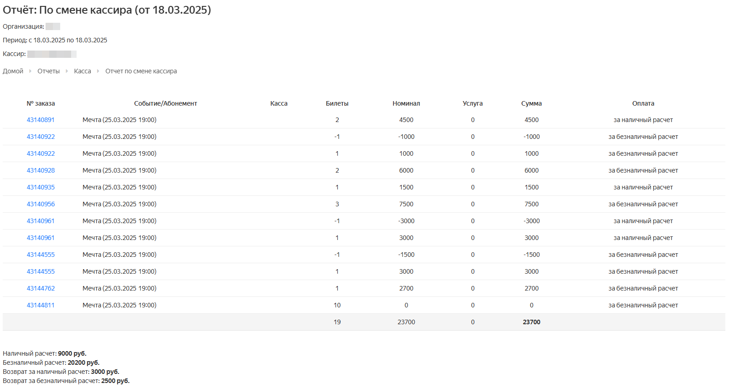Click the Оплата column header
This screenshot has height=388, width=729.
(x=643, y=103)
